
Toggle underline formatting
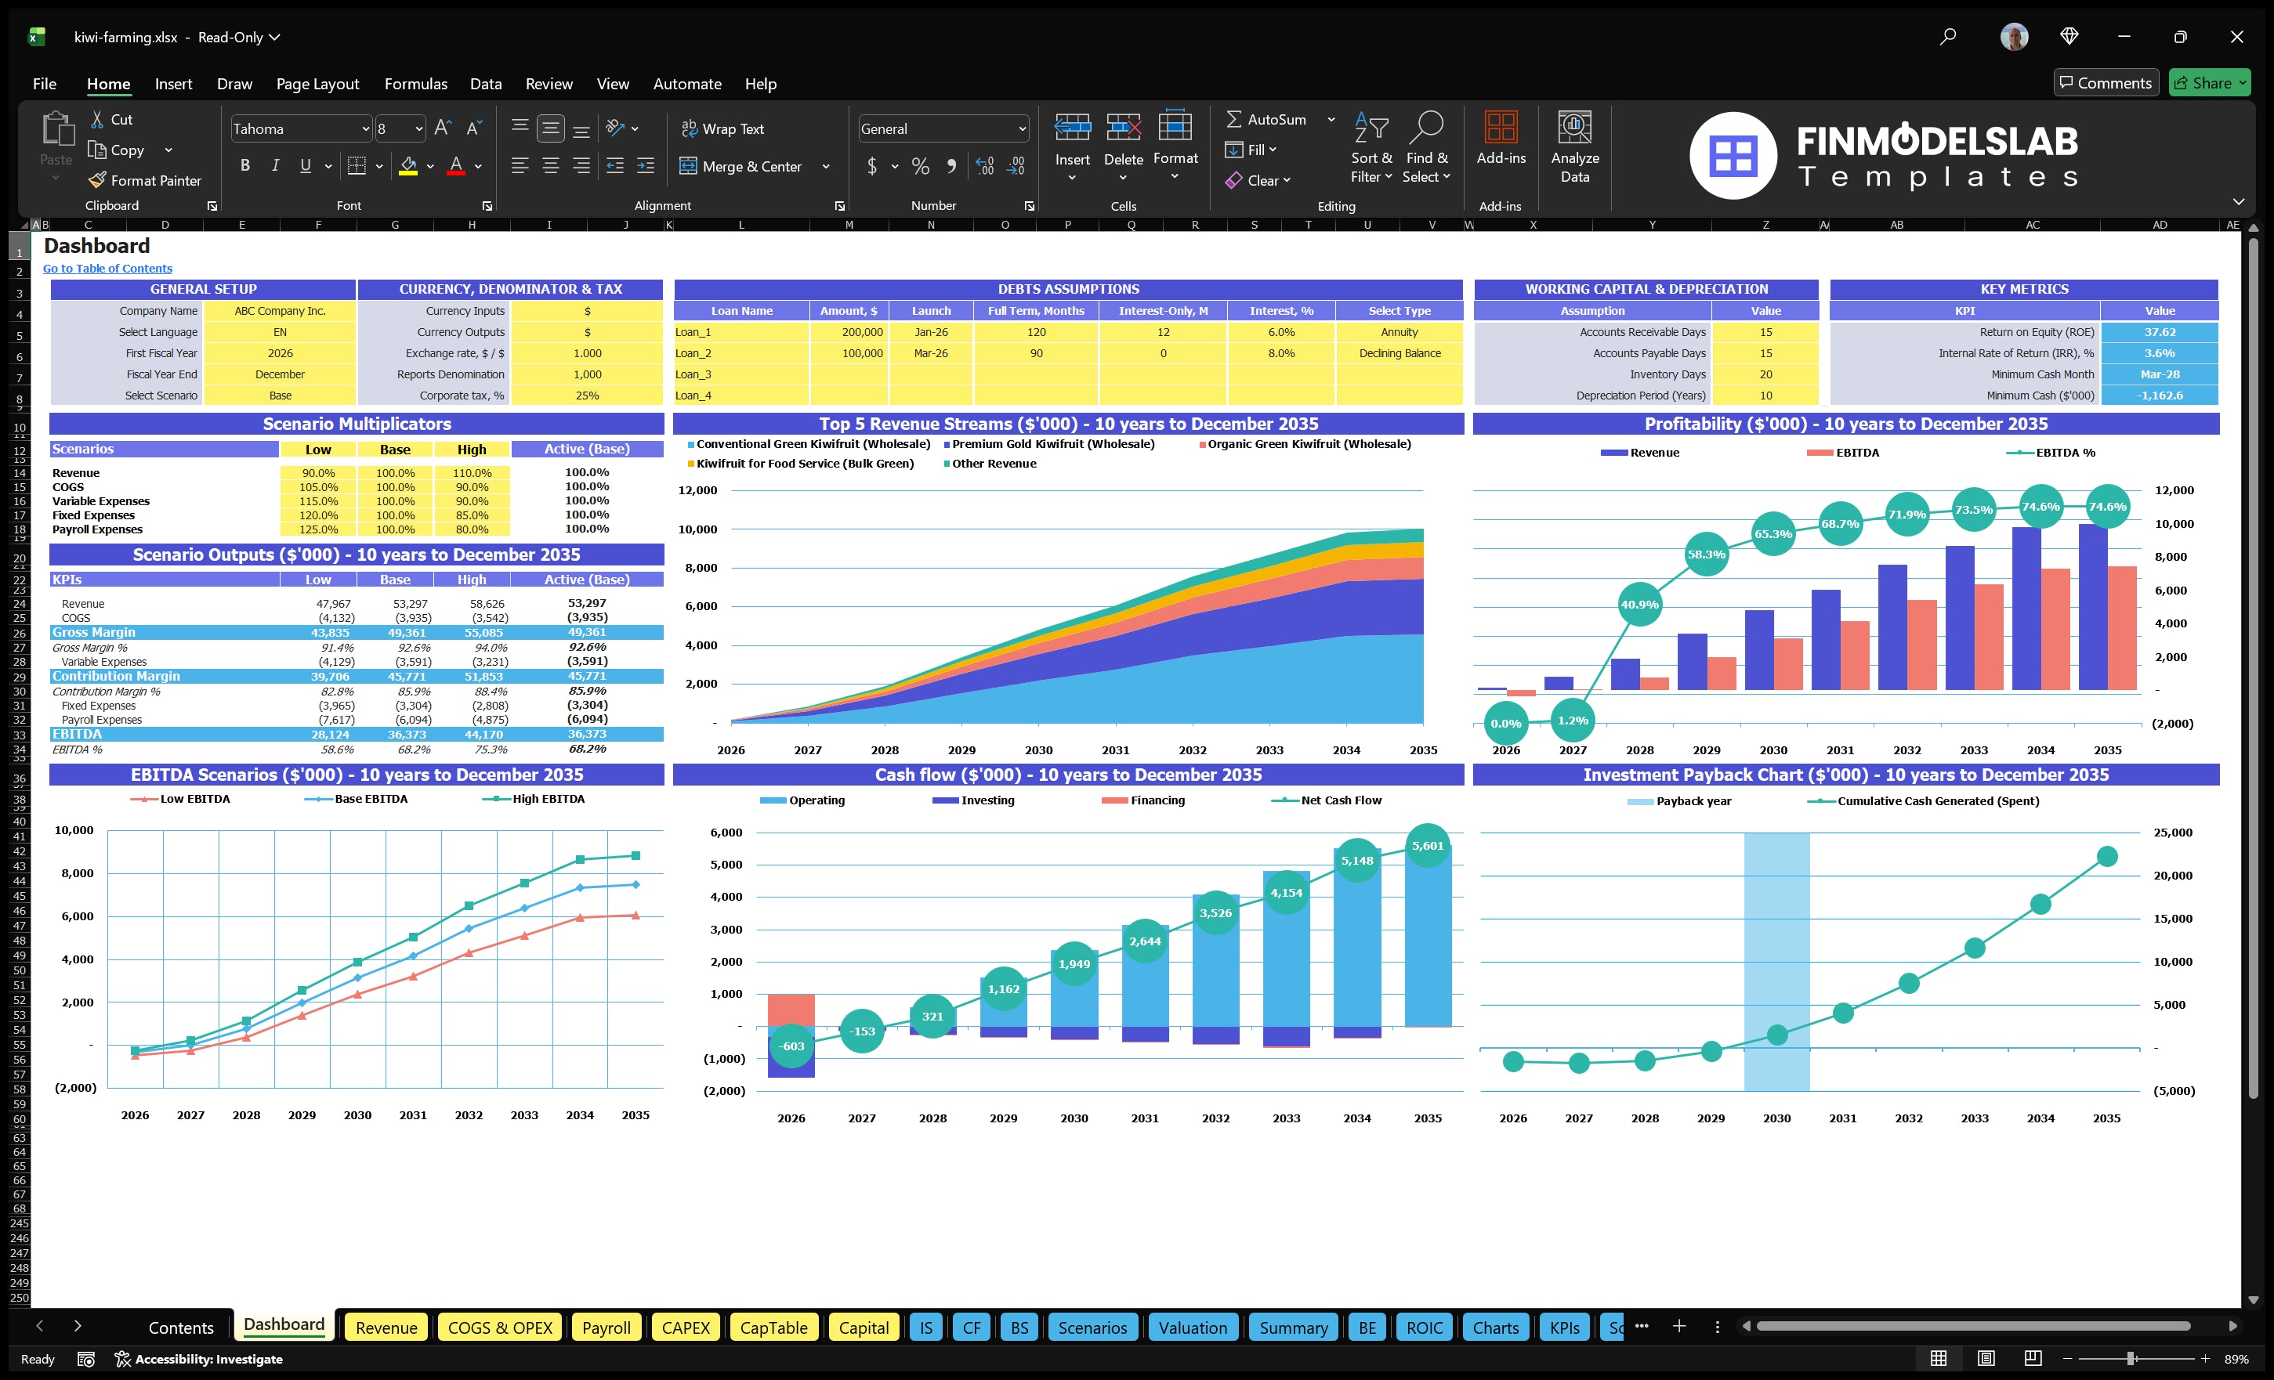305,165
